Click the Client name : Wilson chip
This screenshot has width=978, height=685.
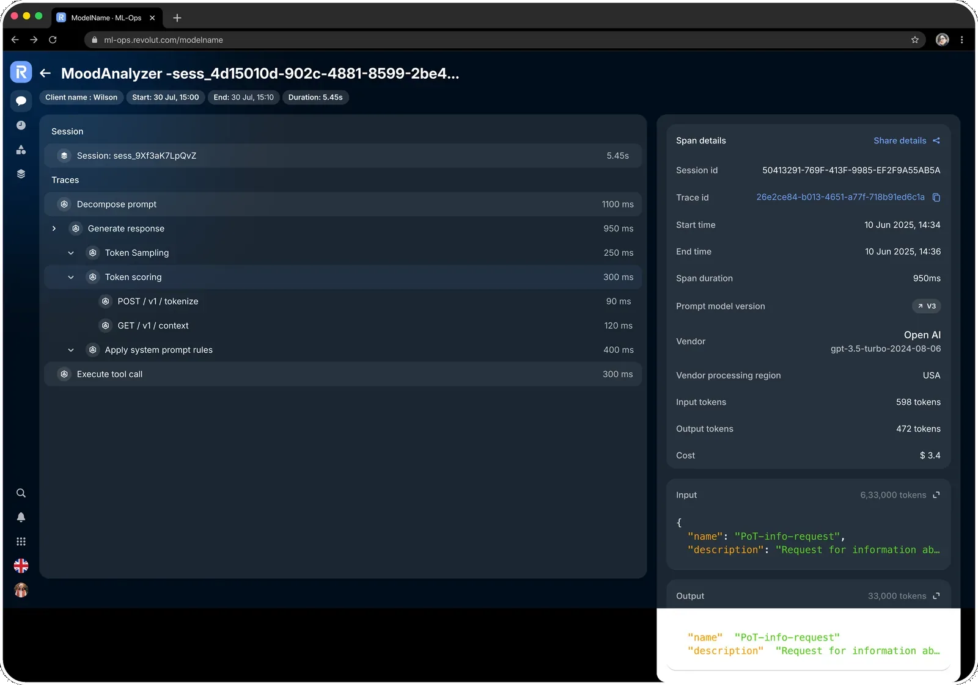[81, 97]
